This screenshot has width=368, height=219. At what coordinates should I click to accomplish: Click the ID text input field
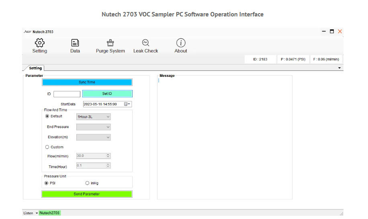(x=67, y=94)
